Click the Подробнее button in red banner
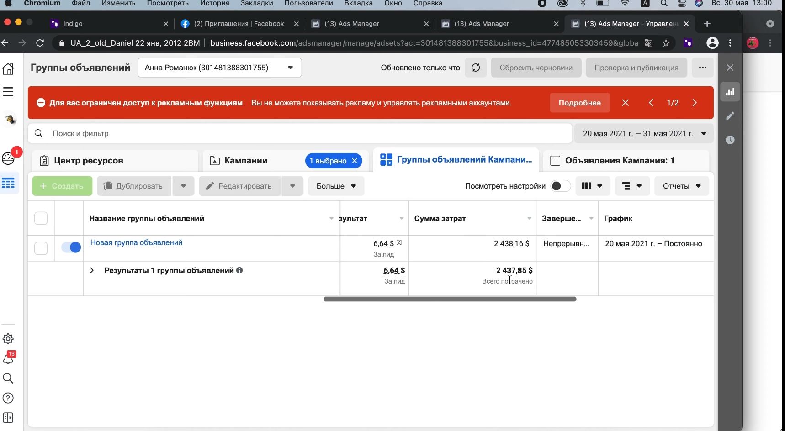Viewport: 785px width, 431px height. coord(579,103)
